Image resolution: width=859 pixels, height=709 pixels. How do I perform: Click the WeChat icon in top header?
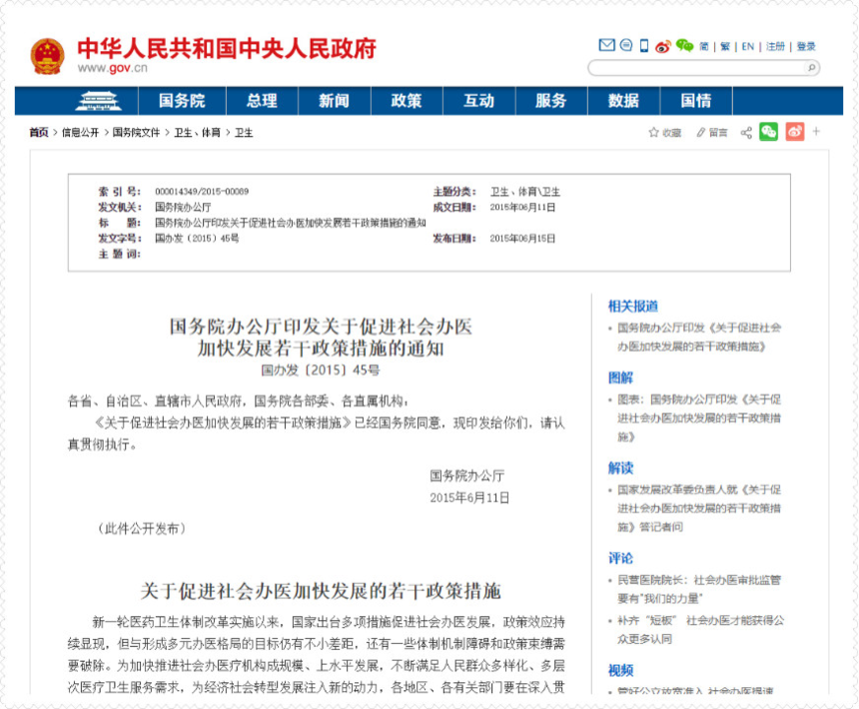pyautogui.click(x=684, y=46)
